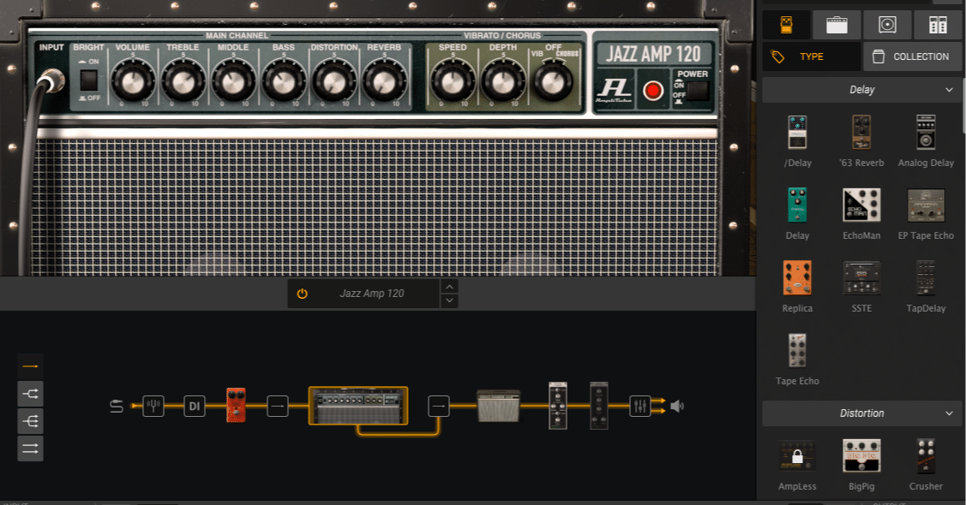Image resolution: width=966 pixels, height=505 pixels.
Task: Select the Cabinet speaker gear category tab
Action: 887,25
